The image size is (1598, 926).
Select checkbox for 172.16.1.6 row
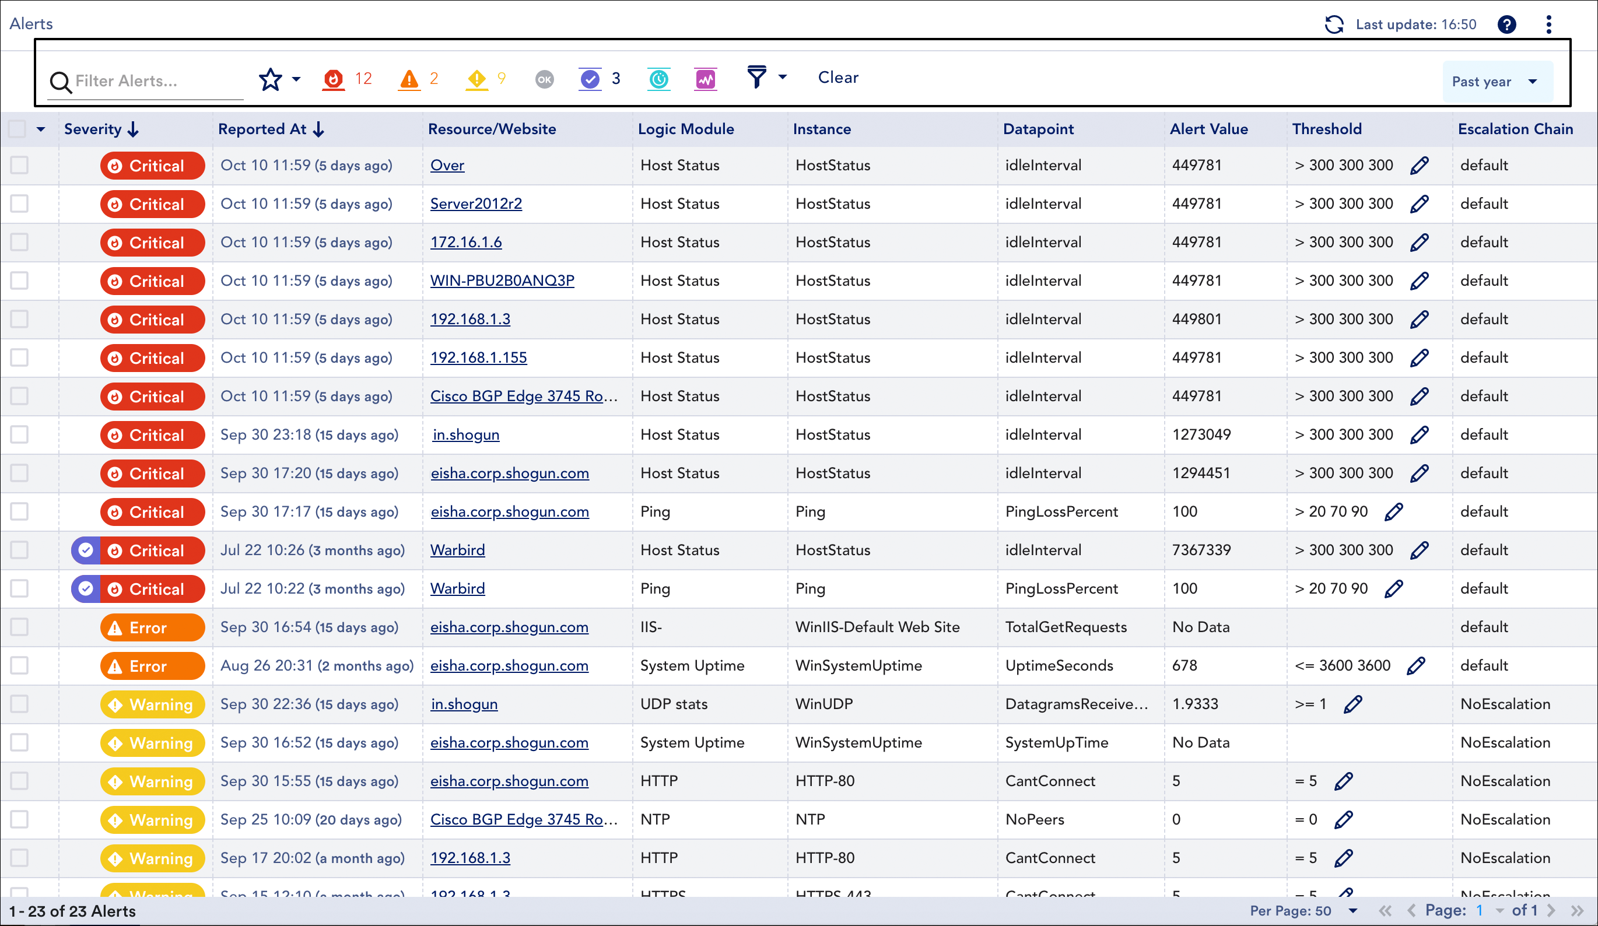click(x=20, y=242)
